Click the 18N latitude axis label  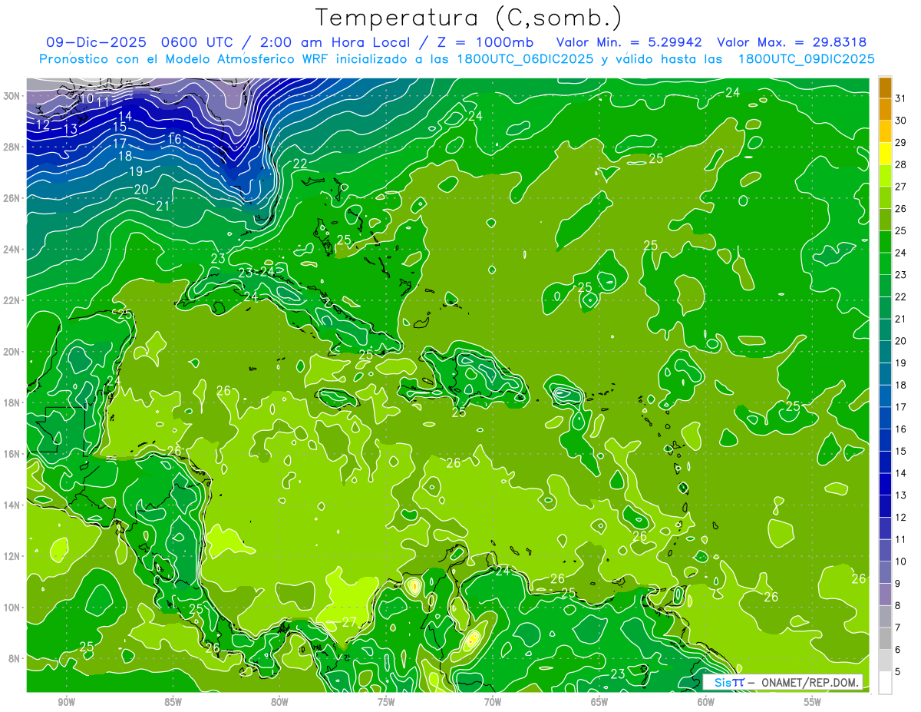(x=13, y=402)
